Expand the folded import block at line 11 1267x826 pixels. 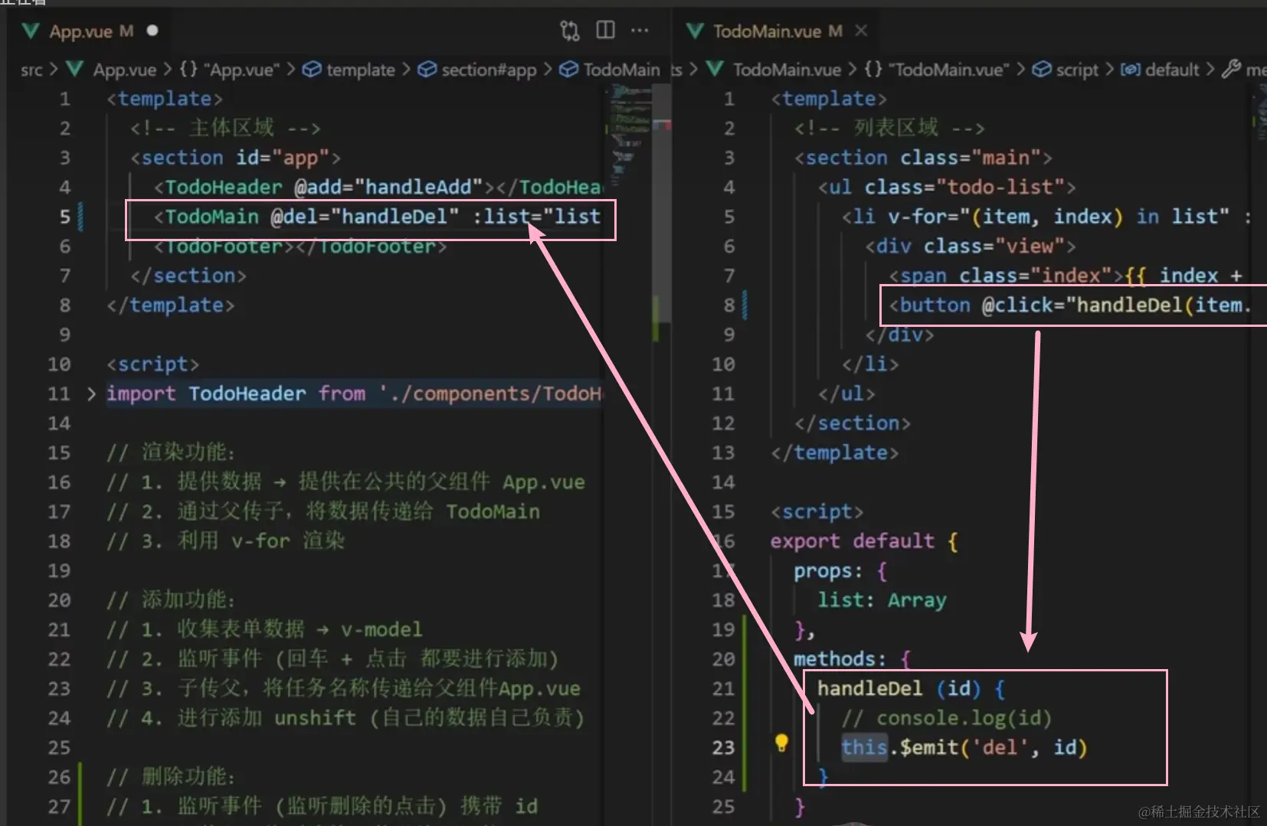pyautogui.click(x=91, y=393)
